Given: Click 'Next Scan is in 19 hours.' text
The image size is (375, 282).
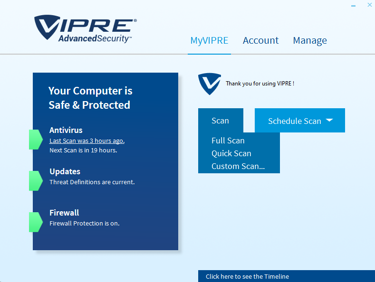Looking at the screenshot, I should tap(83, 150).
